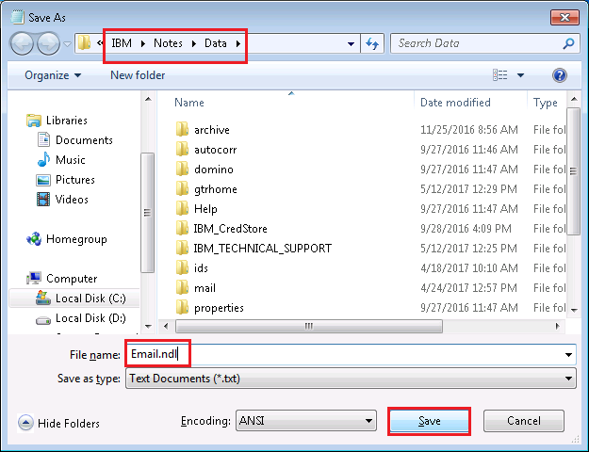
Task: Expand the arrow after Data breadcrumb
Action: click(238, 43)
